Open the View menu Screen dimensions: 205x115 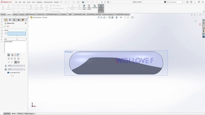pos(24,2)
